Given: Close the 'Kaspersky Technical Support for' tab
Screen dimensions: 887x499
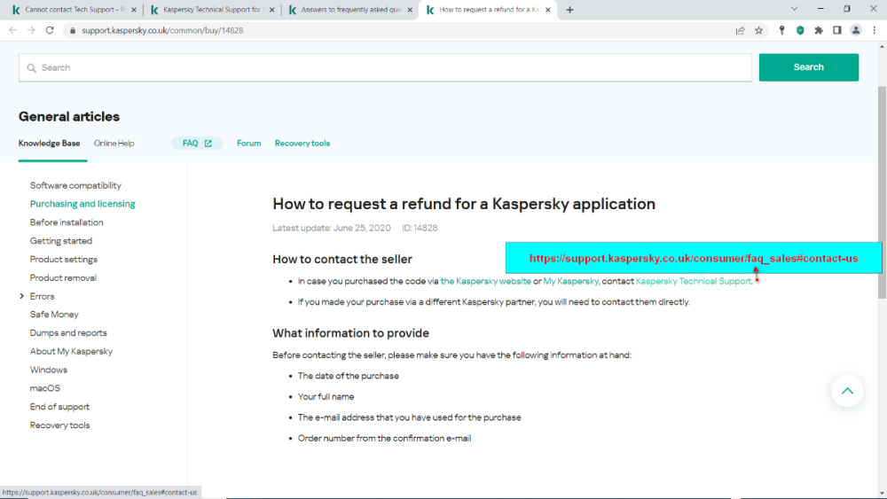Looking at the screenshot, I should pyautogui.click(x=272, y=10).
